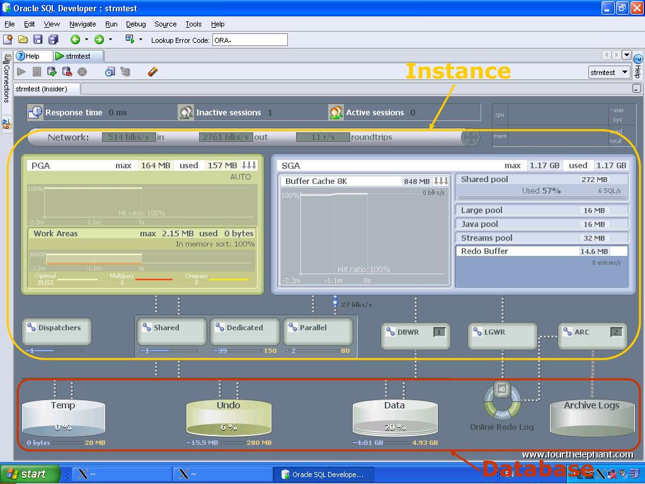Click the Parallel process box
The height and width of the screenshot is (484, 645).
pos(318,331)
